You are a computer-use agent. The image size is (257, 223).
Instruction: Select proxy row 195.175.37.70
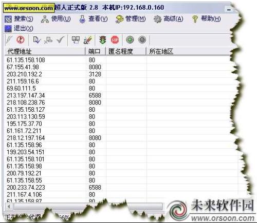pos(118,124)
